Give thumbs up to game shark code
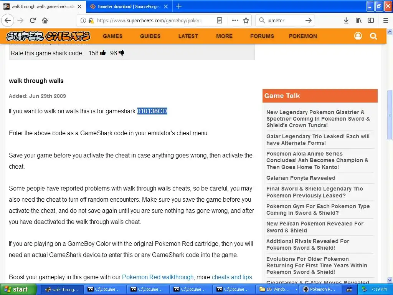393x295 pixels. [x=103, y=53]
